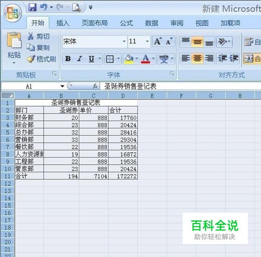The image size is (261, 257).
Task: Decrease cell indent
Action: (222, 58)
